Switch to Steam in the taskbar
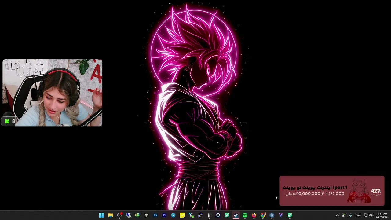The height and width of the screenshot is (220, 391). pos(236,215)
